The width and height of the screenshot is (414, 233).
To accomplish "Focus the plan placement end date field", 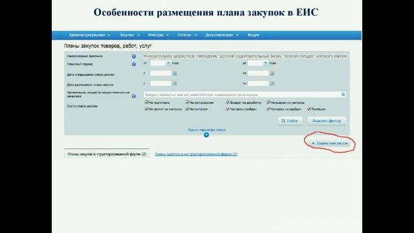I will [258, 83].
